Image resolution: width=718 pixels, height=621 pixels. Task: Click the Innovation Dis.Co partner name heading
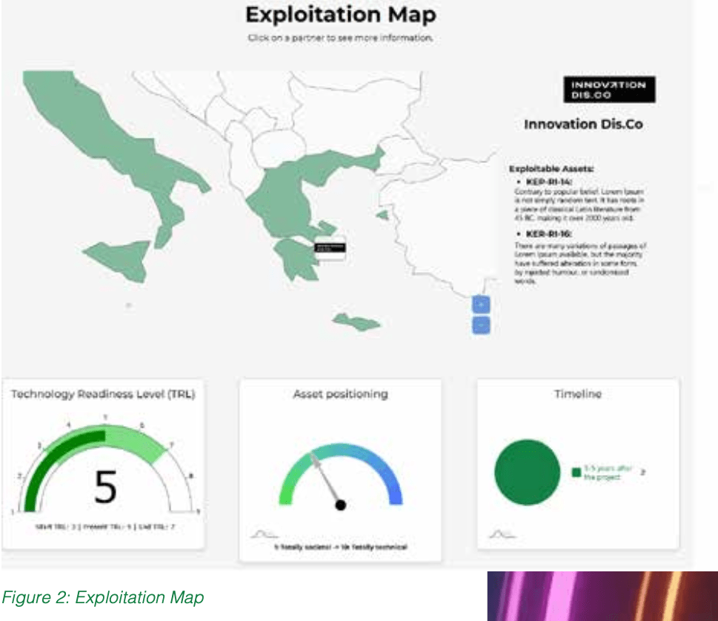(x=583, y=124)
